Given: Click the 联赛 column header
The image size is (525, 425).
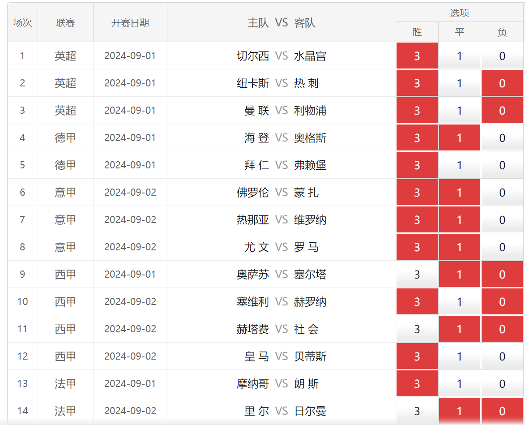Looking at the screenshot, I should click(x=65, y=22).
